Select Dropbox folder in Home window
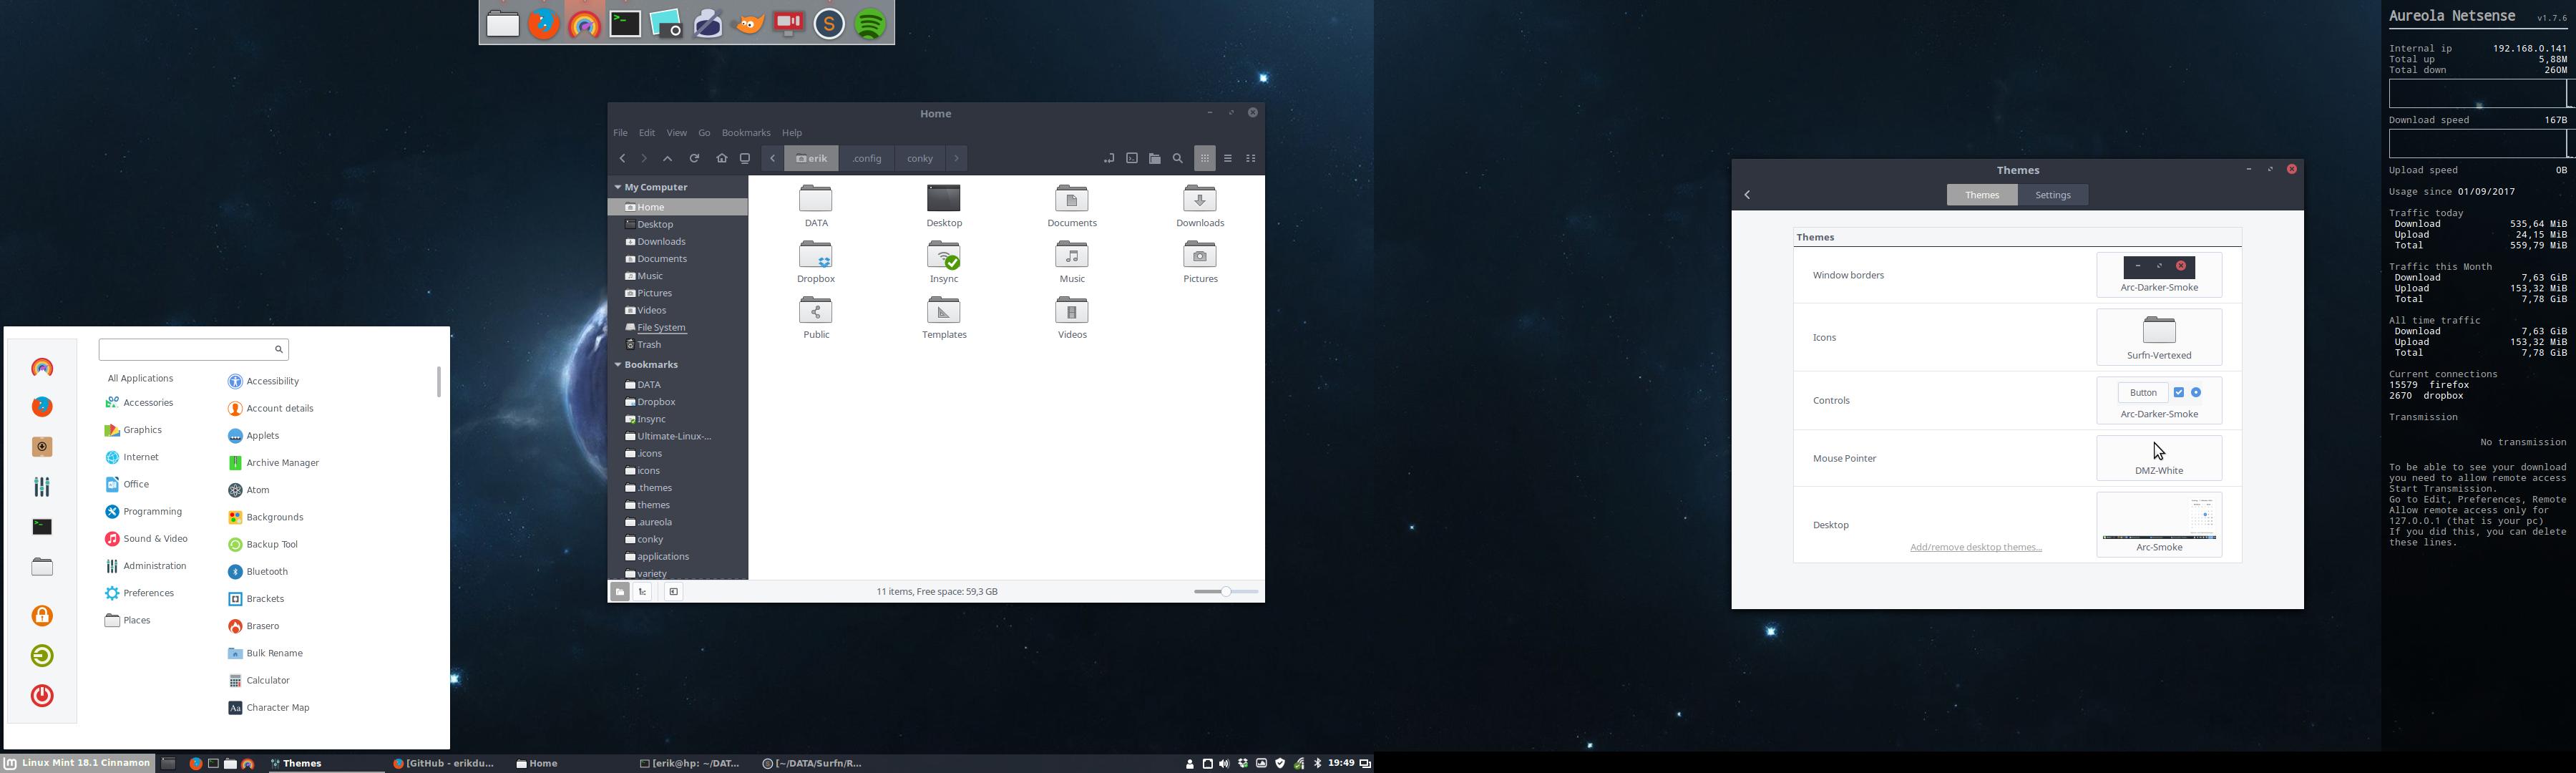The height and width of the screenshot is (773, 2576). [x=816, y=263]
